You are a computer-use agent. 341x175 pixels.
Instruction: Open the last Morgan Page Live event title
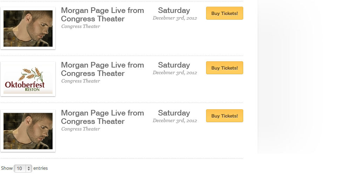pyautogui.click(x=102, y=117)
